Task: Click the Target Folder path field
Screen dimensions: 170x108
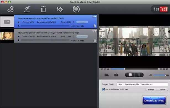Action: coord(142,84)
